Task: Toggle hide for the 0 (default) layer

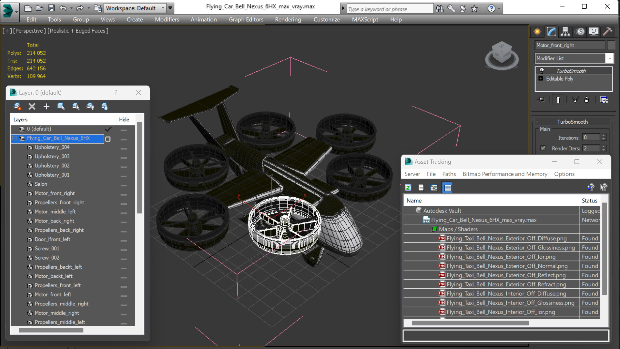Action: tap(123, 130)
